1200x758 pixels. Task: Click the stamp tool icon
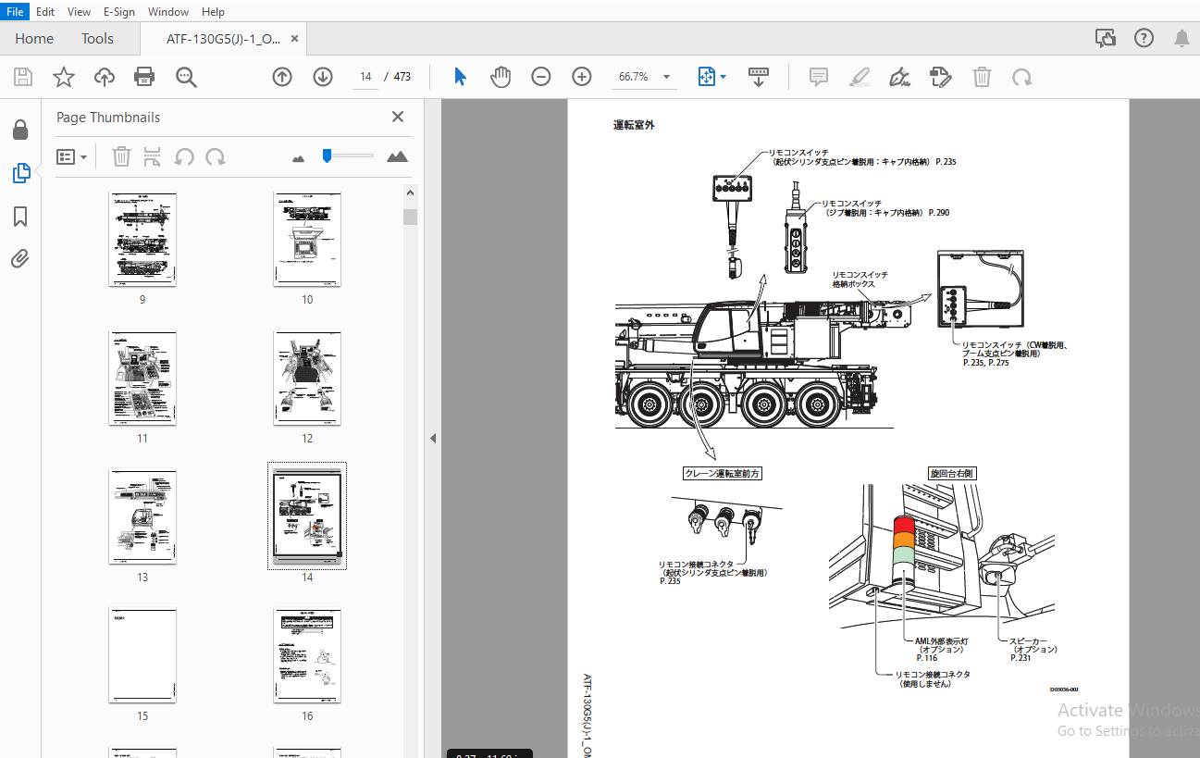(941, 77)
